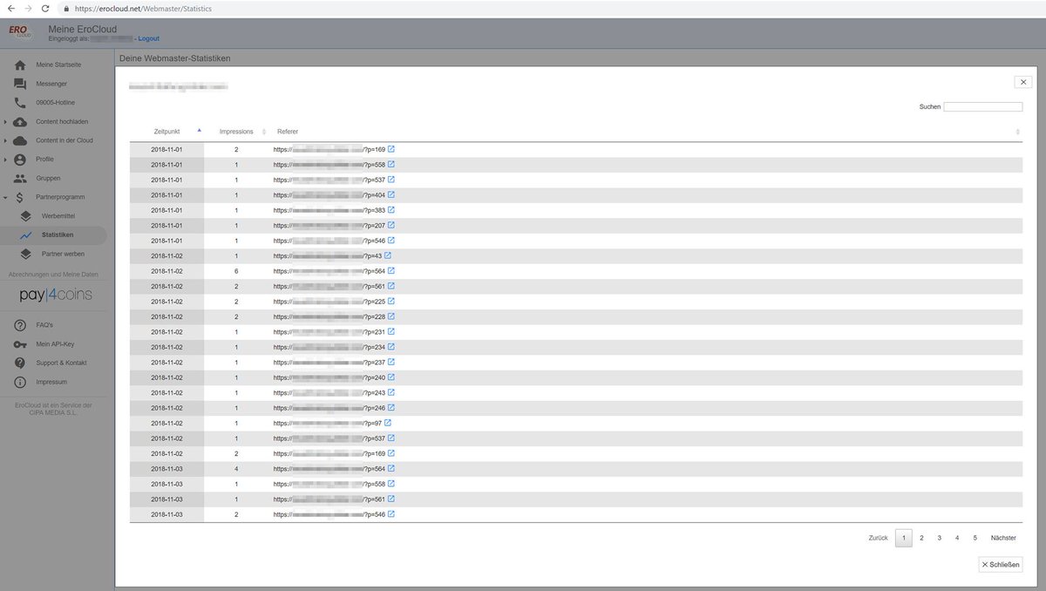Focus the Suchen search field
This screenshot has height=591, width=1046.
[983, 106]
